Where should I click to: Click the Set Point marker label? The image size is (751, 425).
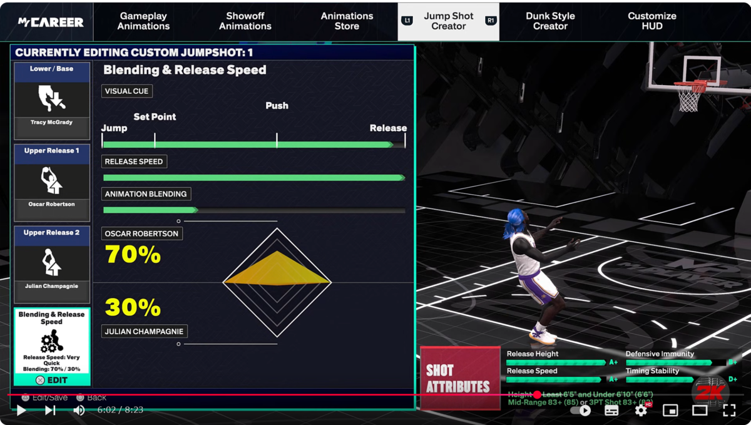point(155,116)
